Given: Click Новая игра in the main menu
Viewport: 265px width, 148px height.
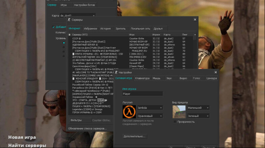Looking at the screenshot, I should pos(22,137).
